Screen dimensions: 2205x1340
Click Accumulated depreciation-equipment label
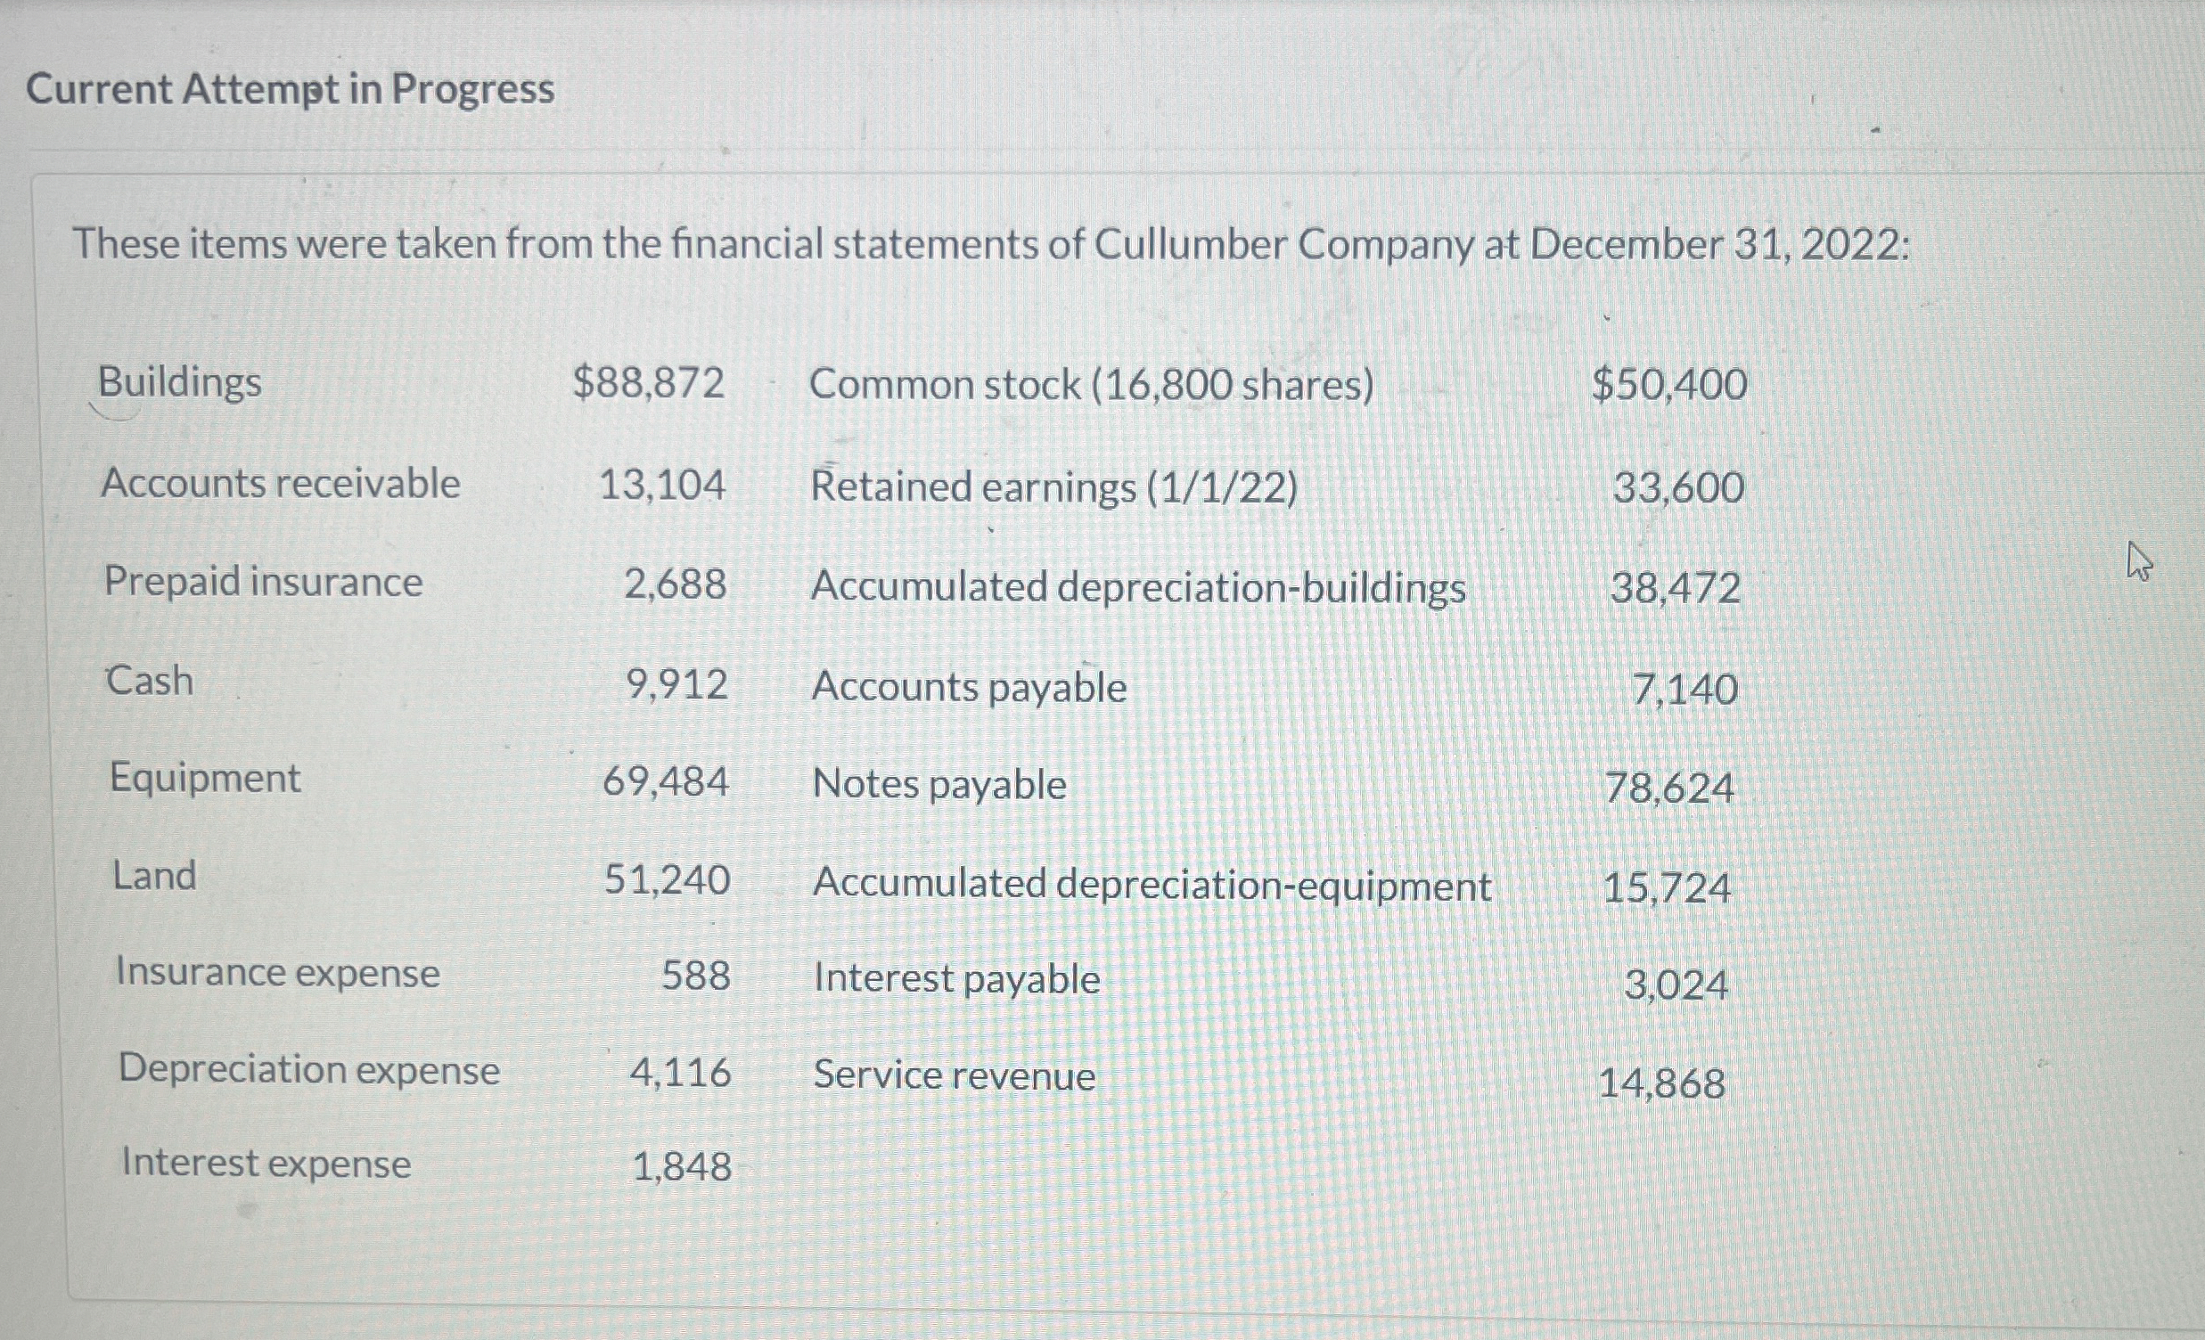[x=1152, y=886]
